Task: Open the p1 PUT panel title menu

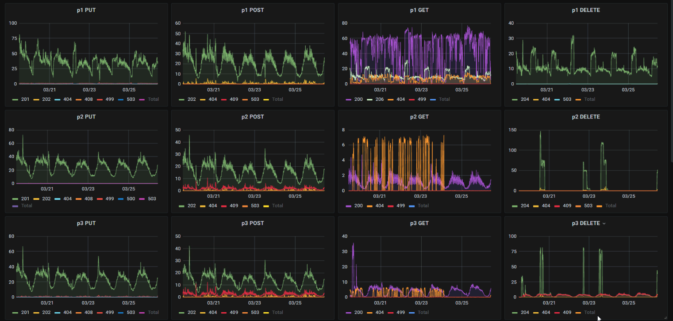Action: click(x=86, y=10)
